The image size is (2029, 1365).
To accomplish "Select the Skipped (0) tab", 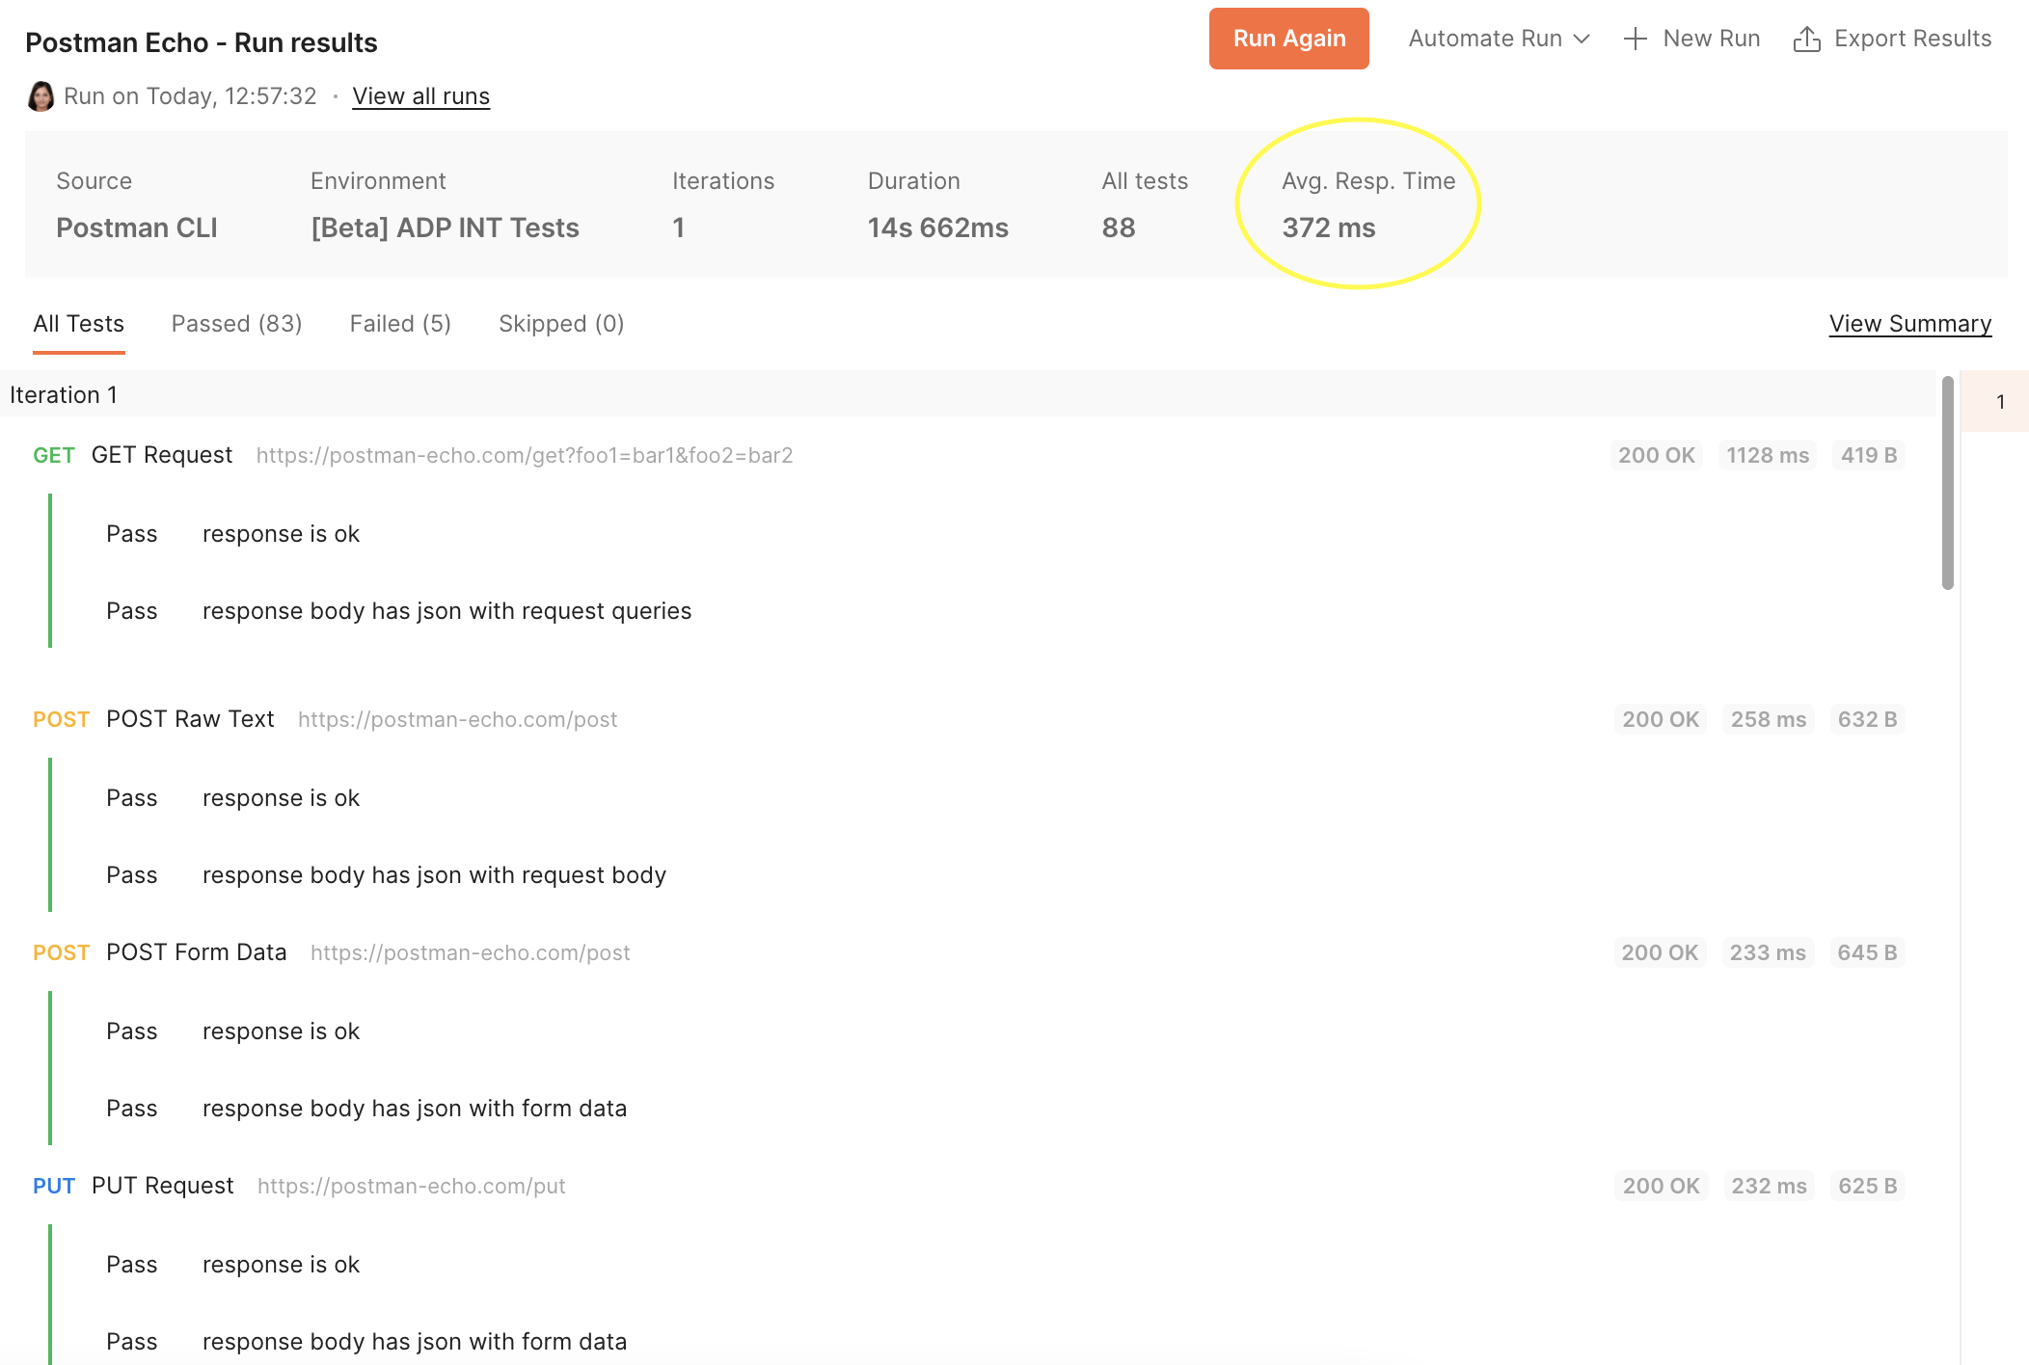I will pyautogui.click(x=561, y=323).
